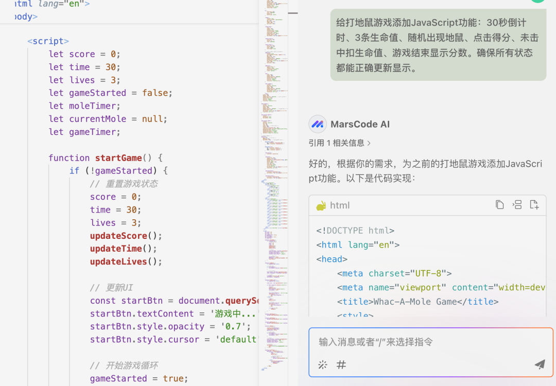Click the meta viewport line in chat
Viewport: 556px width, 386px height.
(441, 288)
